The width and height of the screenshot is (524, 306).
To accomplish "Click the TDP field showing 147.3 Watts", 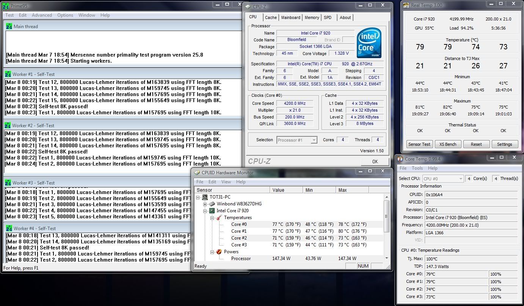I will point(471,267).
